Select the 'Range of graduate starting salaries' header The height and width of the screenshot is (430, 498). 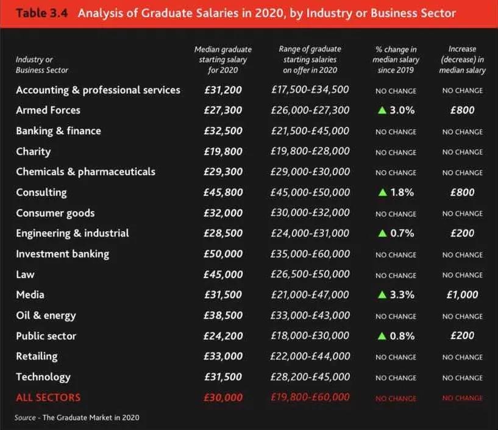coord(310,59)
